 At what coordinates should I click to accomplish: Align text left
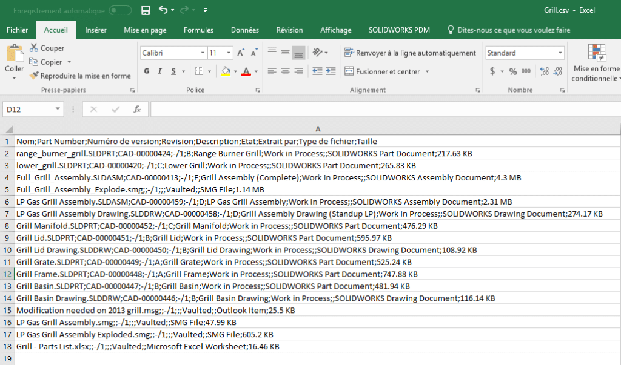click(x=272, y=71)
